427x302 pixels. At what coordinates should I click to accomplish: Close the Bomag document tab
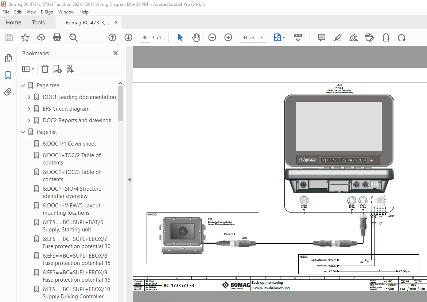(116, 23)
